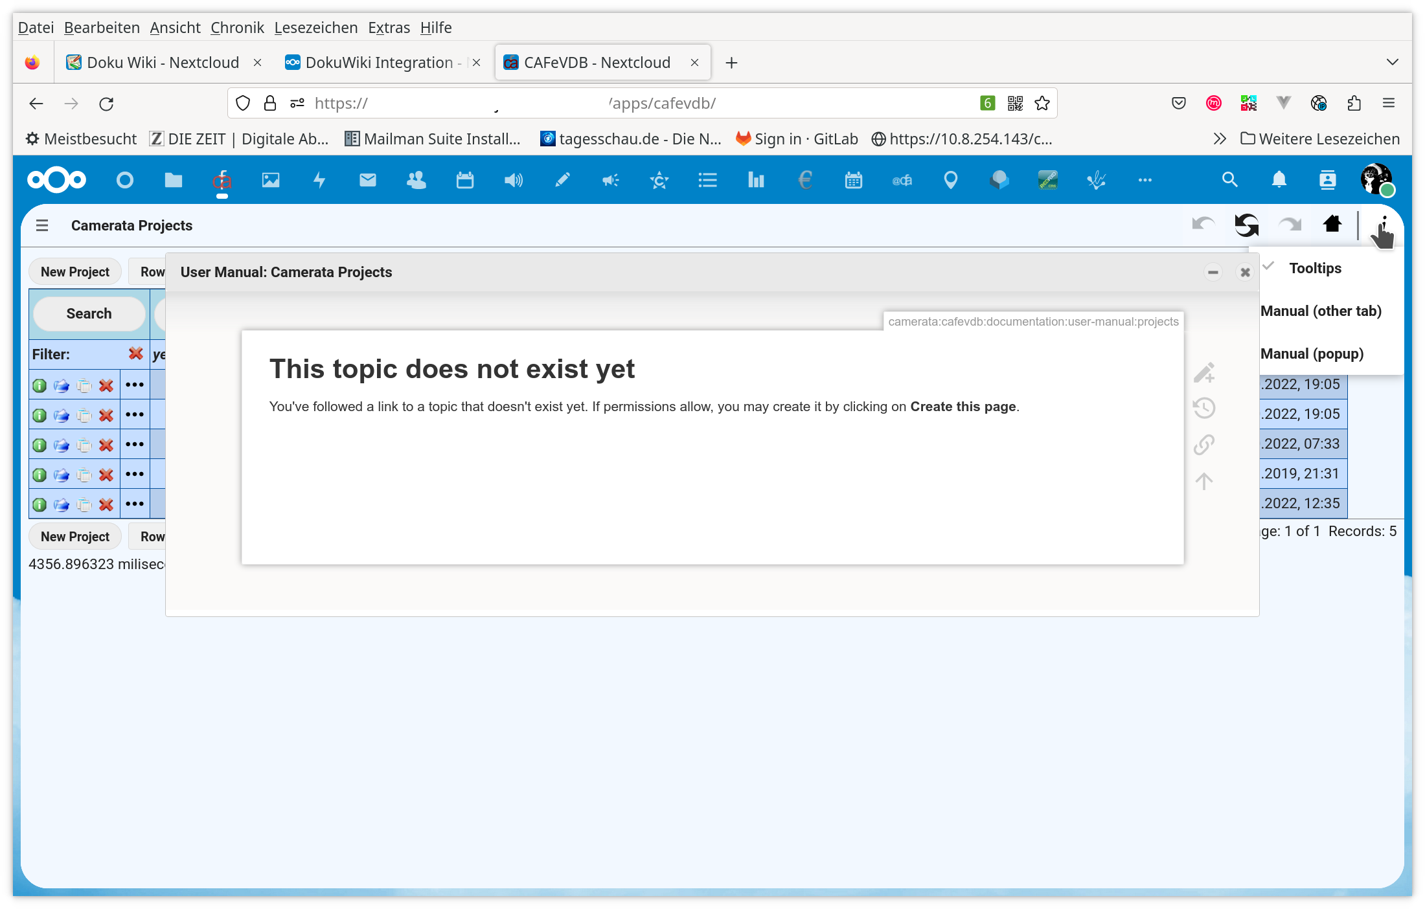Open Nextcloud Mail envelope icon

367,180
